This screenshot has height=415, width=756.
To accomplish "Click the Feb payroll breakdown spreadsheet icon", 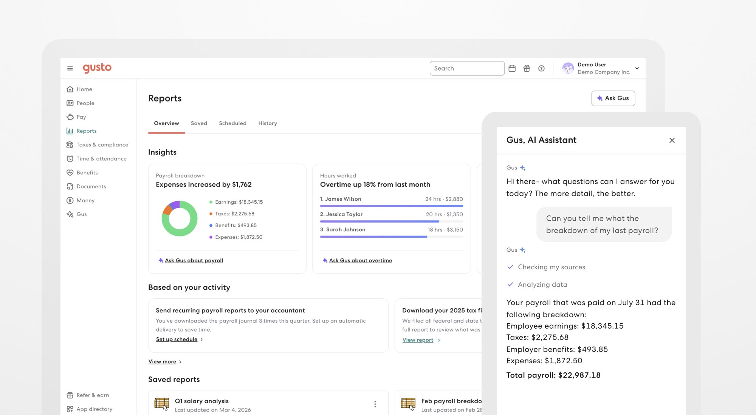I will [408, 404].
